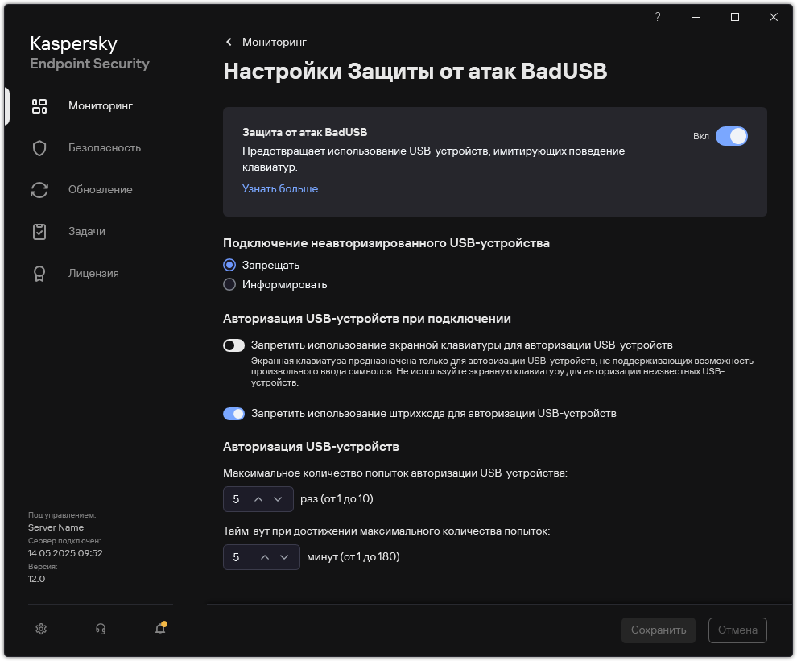This screenshot has height=661, width=797.
Task: Click the attempts value input field
Action: (237, 498)
